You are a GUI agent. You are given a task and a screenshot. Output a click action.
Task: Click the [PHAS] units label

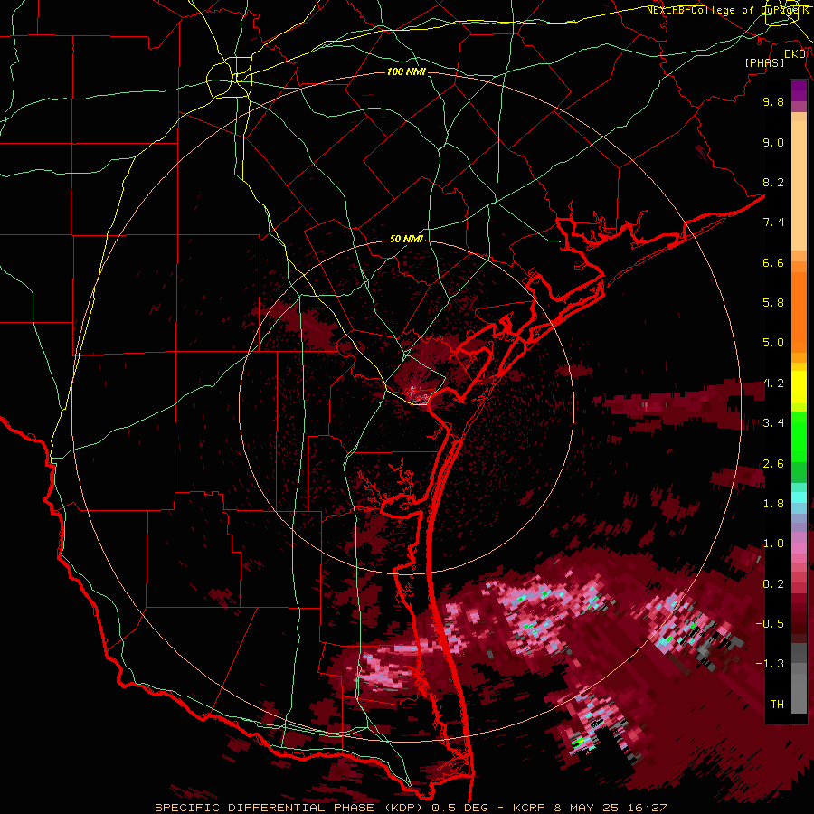point(764,63)
